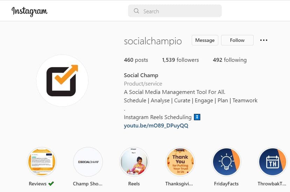The image size is (290, 192).
Task: Click the Instagram logo
Action: (x=29, y=11)
